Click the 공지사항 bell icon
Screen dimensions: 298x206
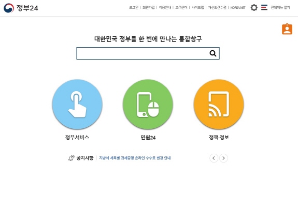click(72, 158)
